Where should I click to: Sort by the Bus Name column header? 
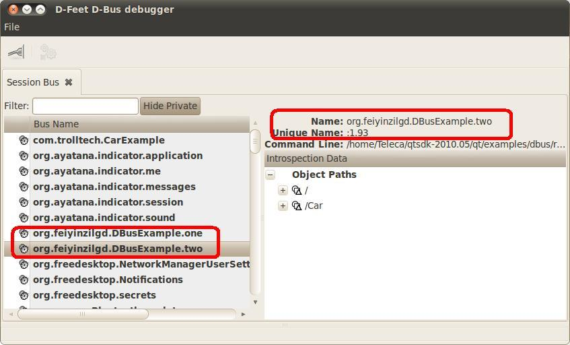(139, 124)
